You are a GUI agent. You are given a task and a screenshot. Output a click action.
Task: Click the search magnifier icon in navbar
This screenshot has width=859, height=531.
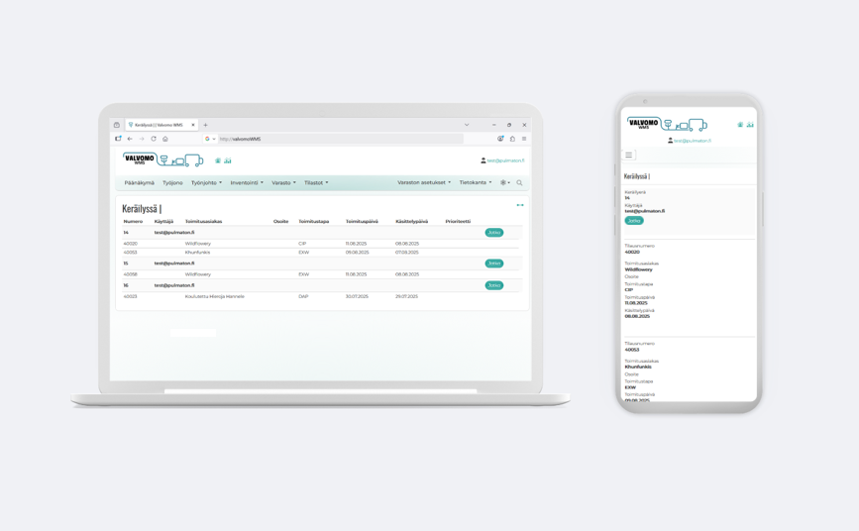coord(519,183)
